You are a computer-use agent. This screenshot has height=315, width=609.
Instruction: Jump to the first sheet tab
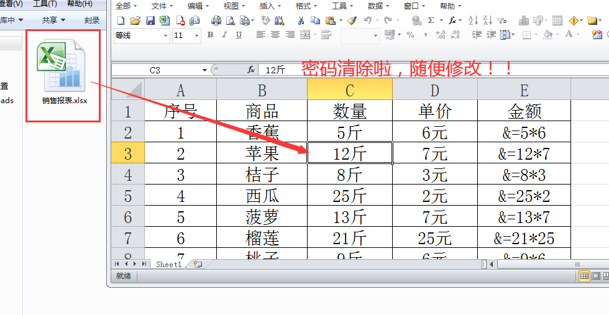coord(117,263)
